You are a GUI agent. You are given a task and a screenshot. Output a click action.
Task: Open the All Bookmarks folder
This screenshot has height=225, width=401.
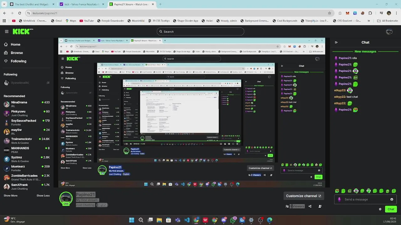tap(387, 21)
